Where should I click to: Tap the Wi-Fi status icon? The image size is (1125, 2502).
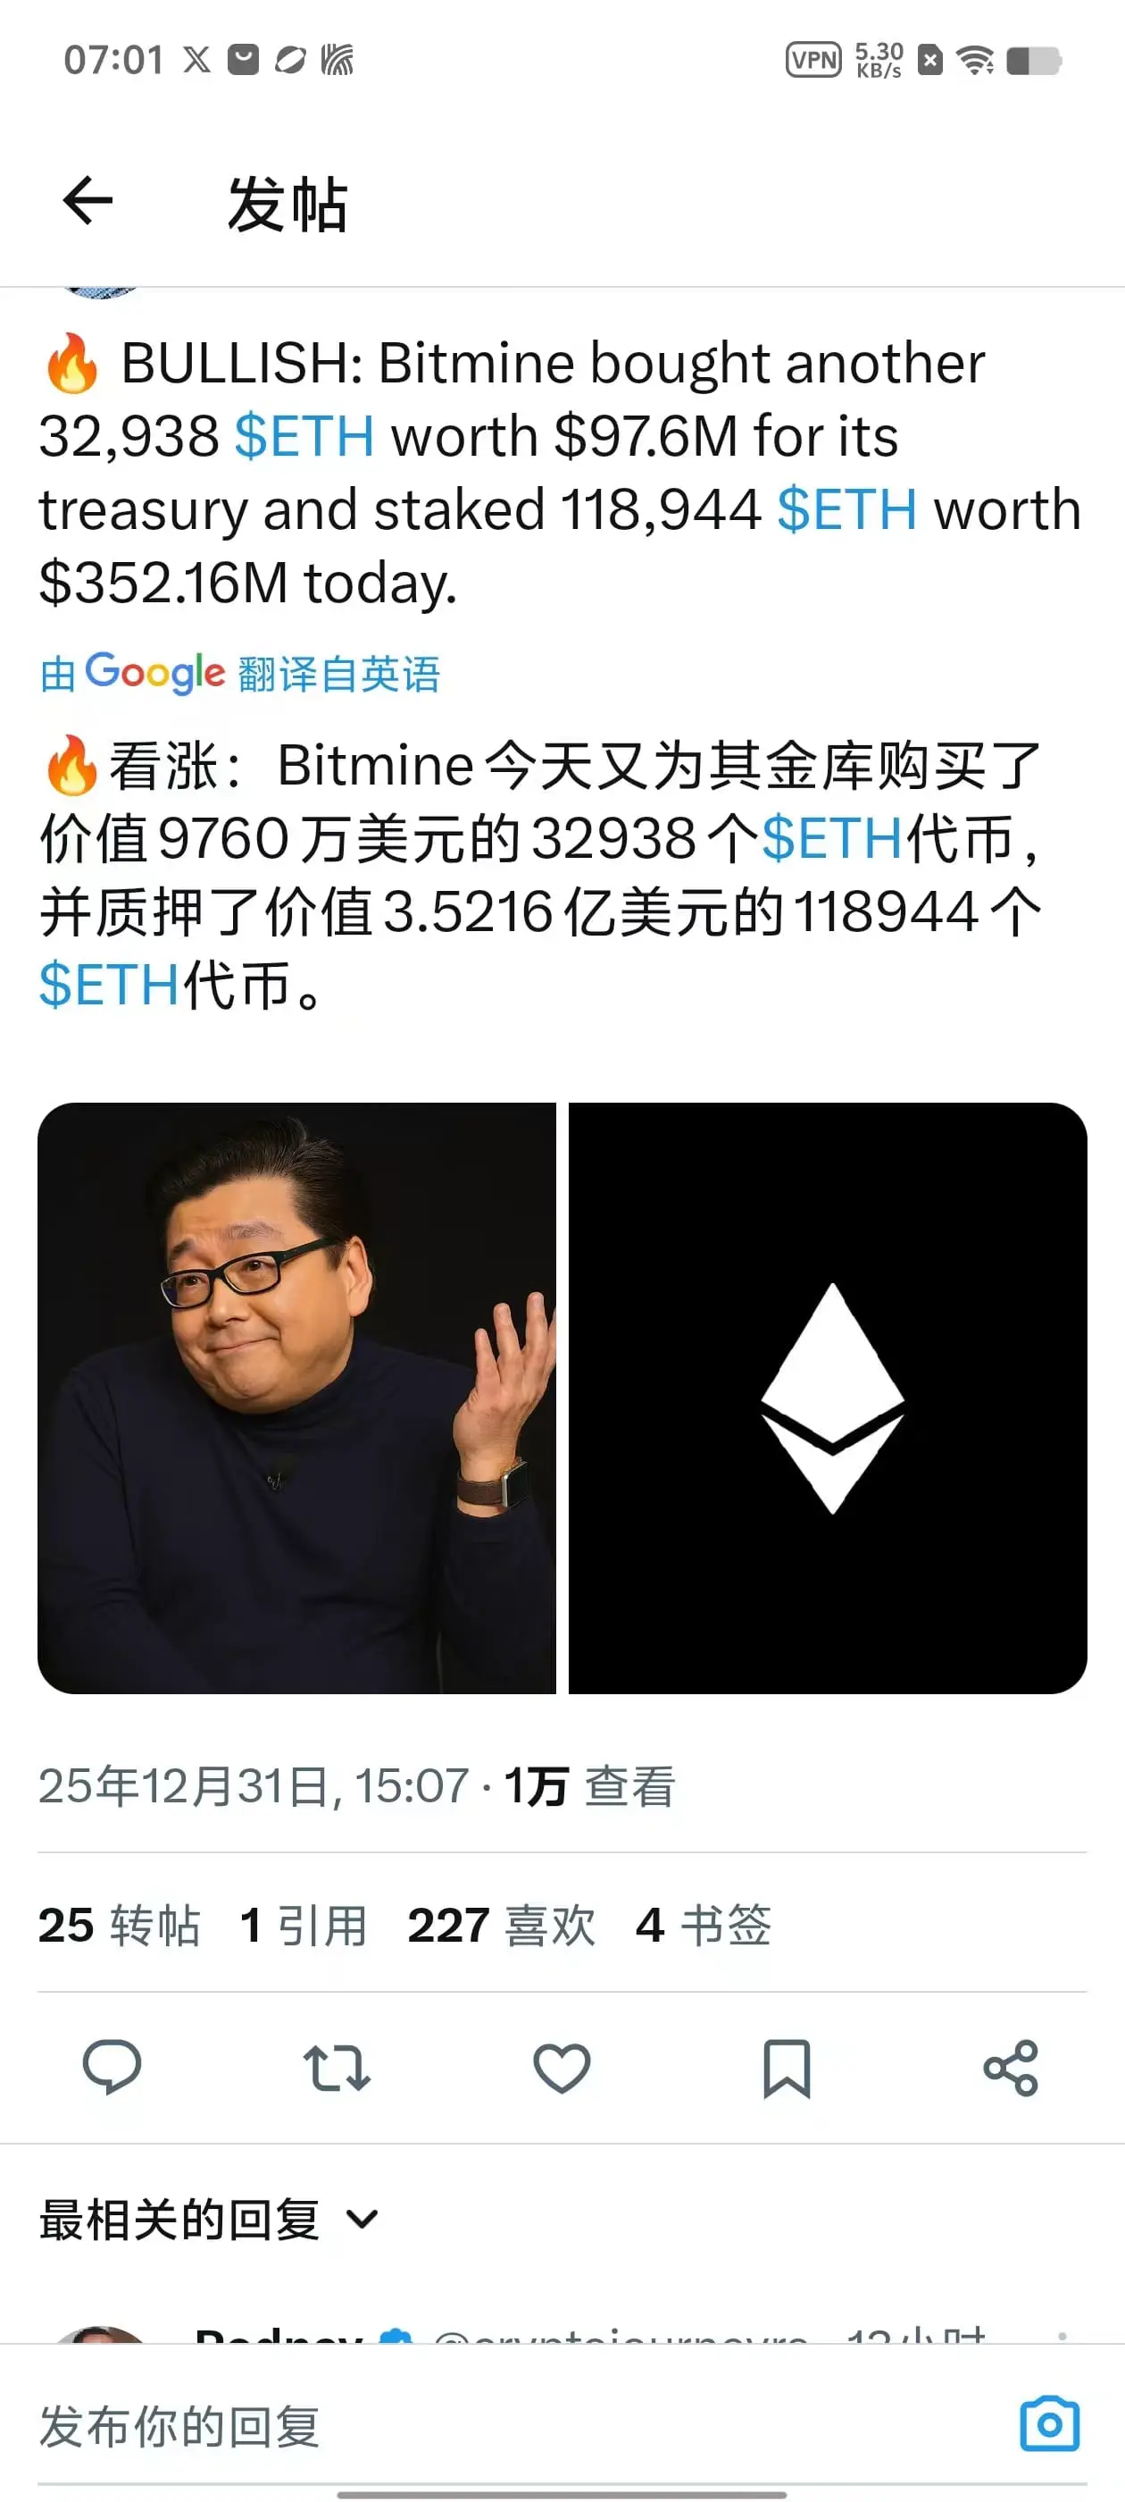(976, 60)
